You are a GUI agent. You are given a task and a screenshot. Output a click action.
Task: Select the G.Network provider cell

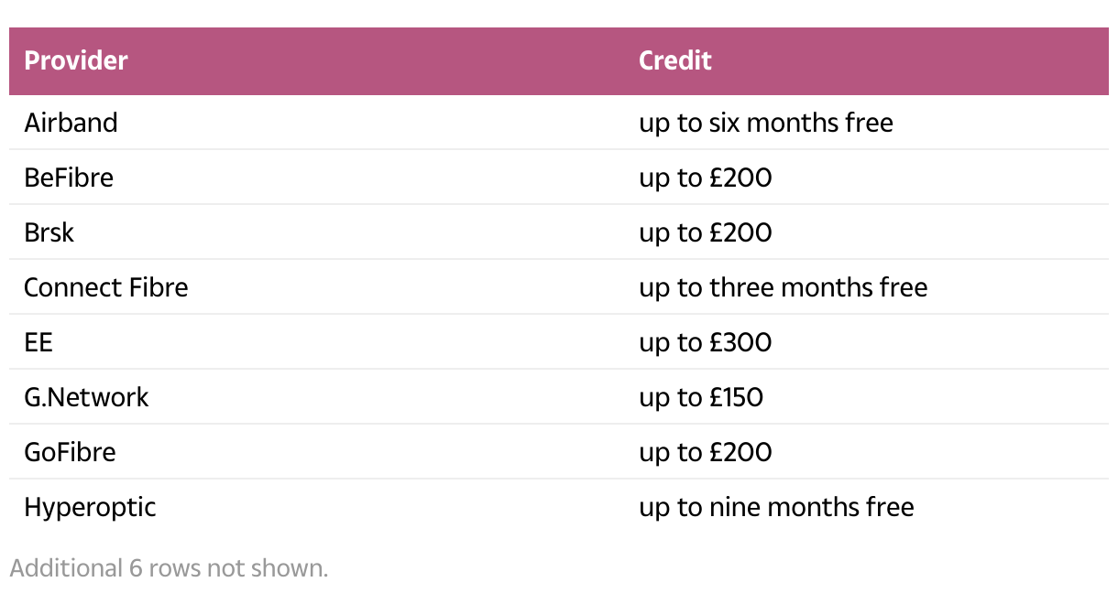point(86,397)
